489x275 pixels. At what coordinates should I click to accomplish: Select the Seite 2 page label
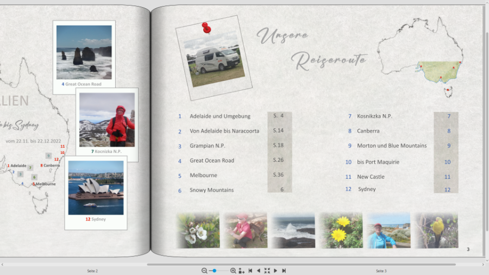tap(92, 271)
